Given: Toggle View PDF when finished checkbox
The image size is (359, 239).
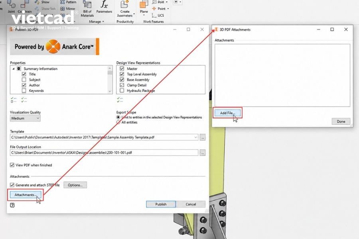Looking at the screenshot, I should coord(12,165).
